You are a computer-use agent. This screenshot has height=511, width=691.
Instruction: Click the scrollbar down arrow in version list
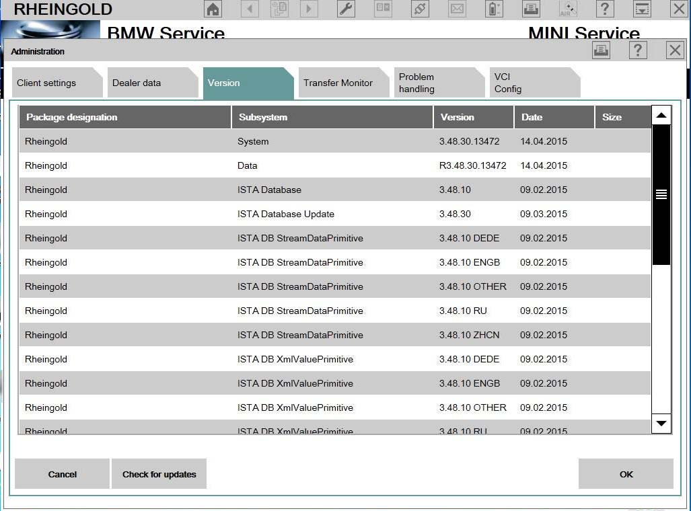(661, 423)
